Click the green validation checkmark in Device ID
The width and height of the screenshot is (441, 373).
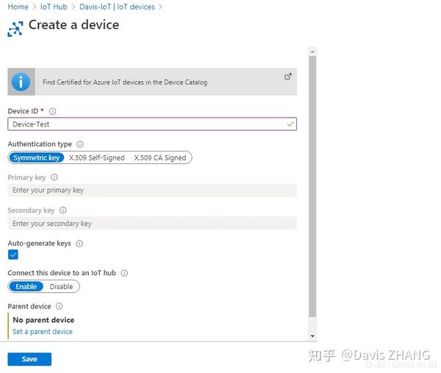[x=290, y=124]
